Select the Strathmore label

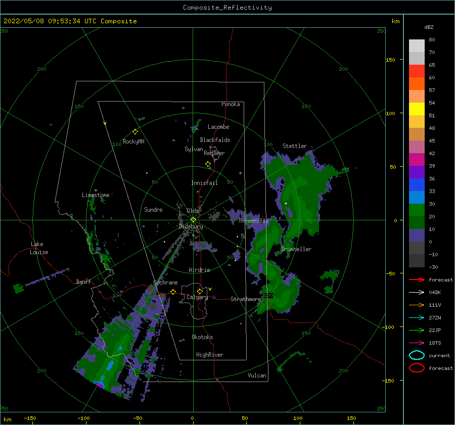coord(246,299)
